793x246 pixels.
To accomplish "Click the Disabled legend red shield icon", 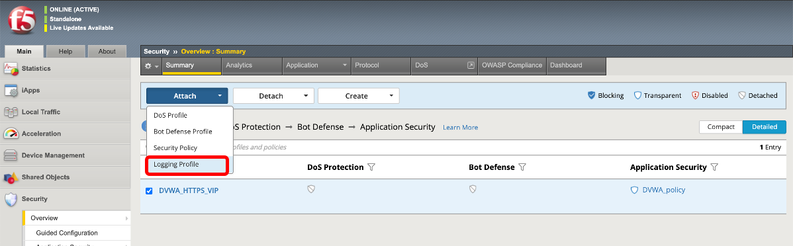I will pyautogui.click(x=695, y=95).
